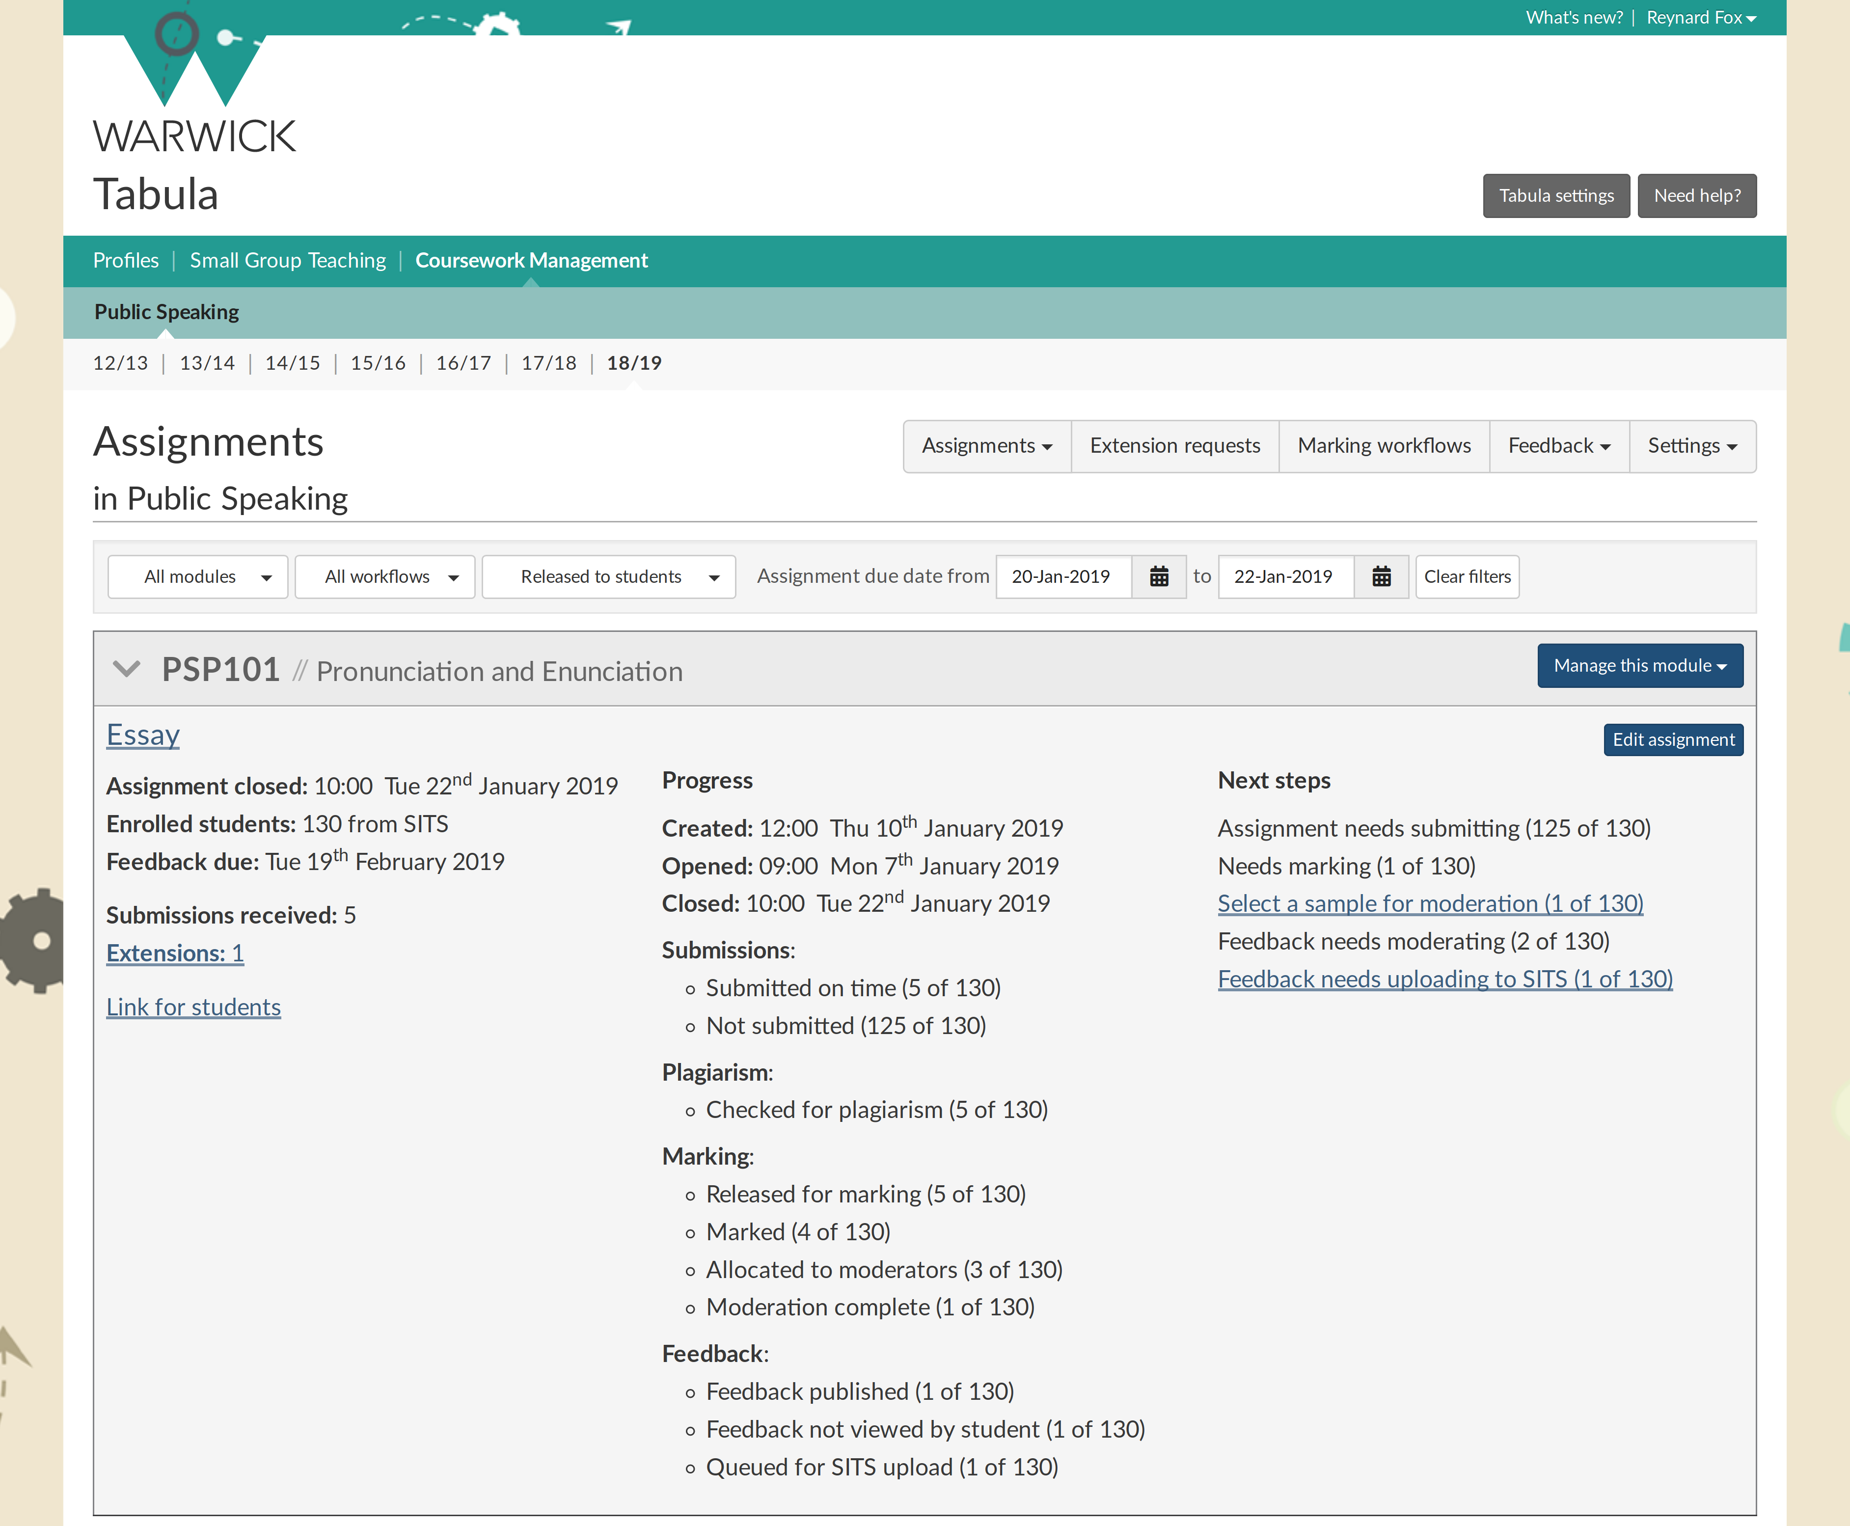Click the Tabula settings button

pos(1556,195)
